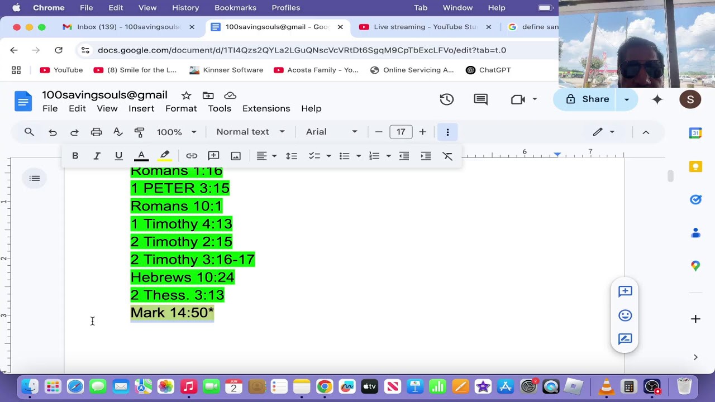Add emoji reaction
The image size is (715, 402).
click(625, 315)
